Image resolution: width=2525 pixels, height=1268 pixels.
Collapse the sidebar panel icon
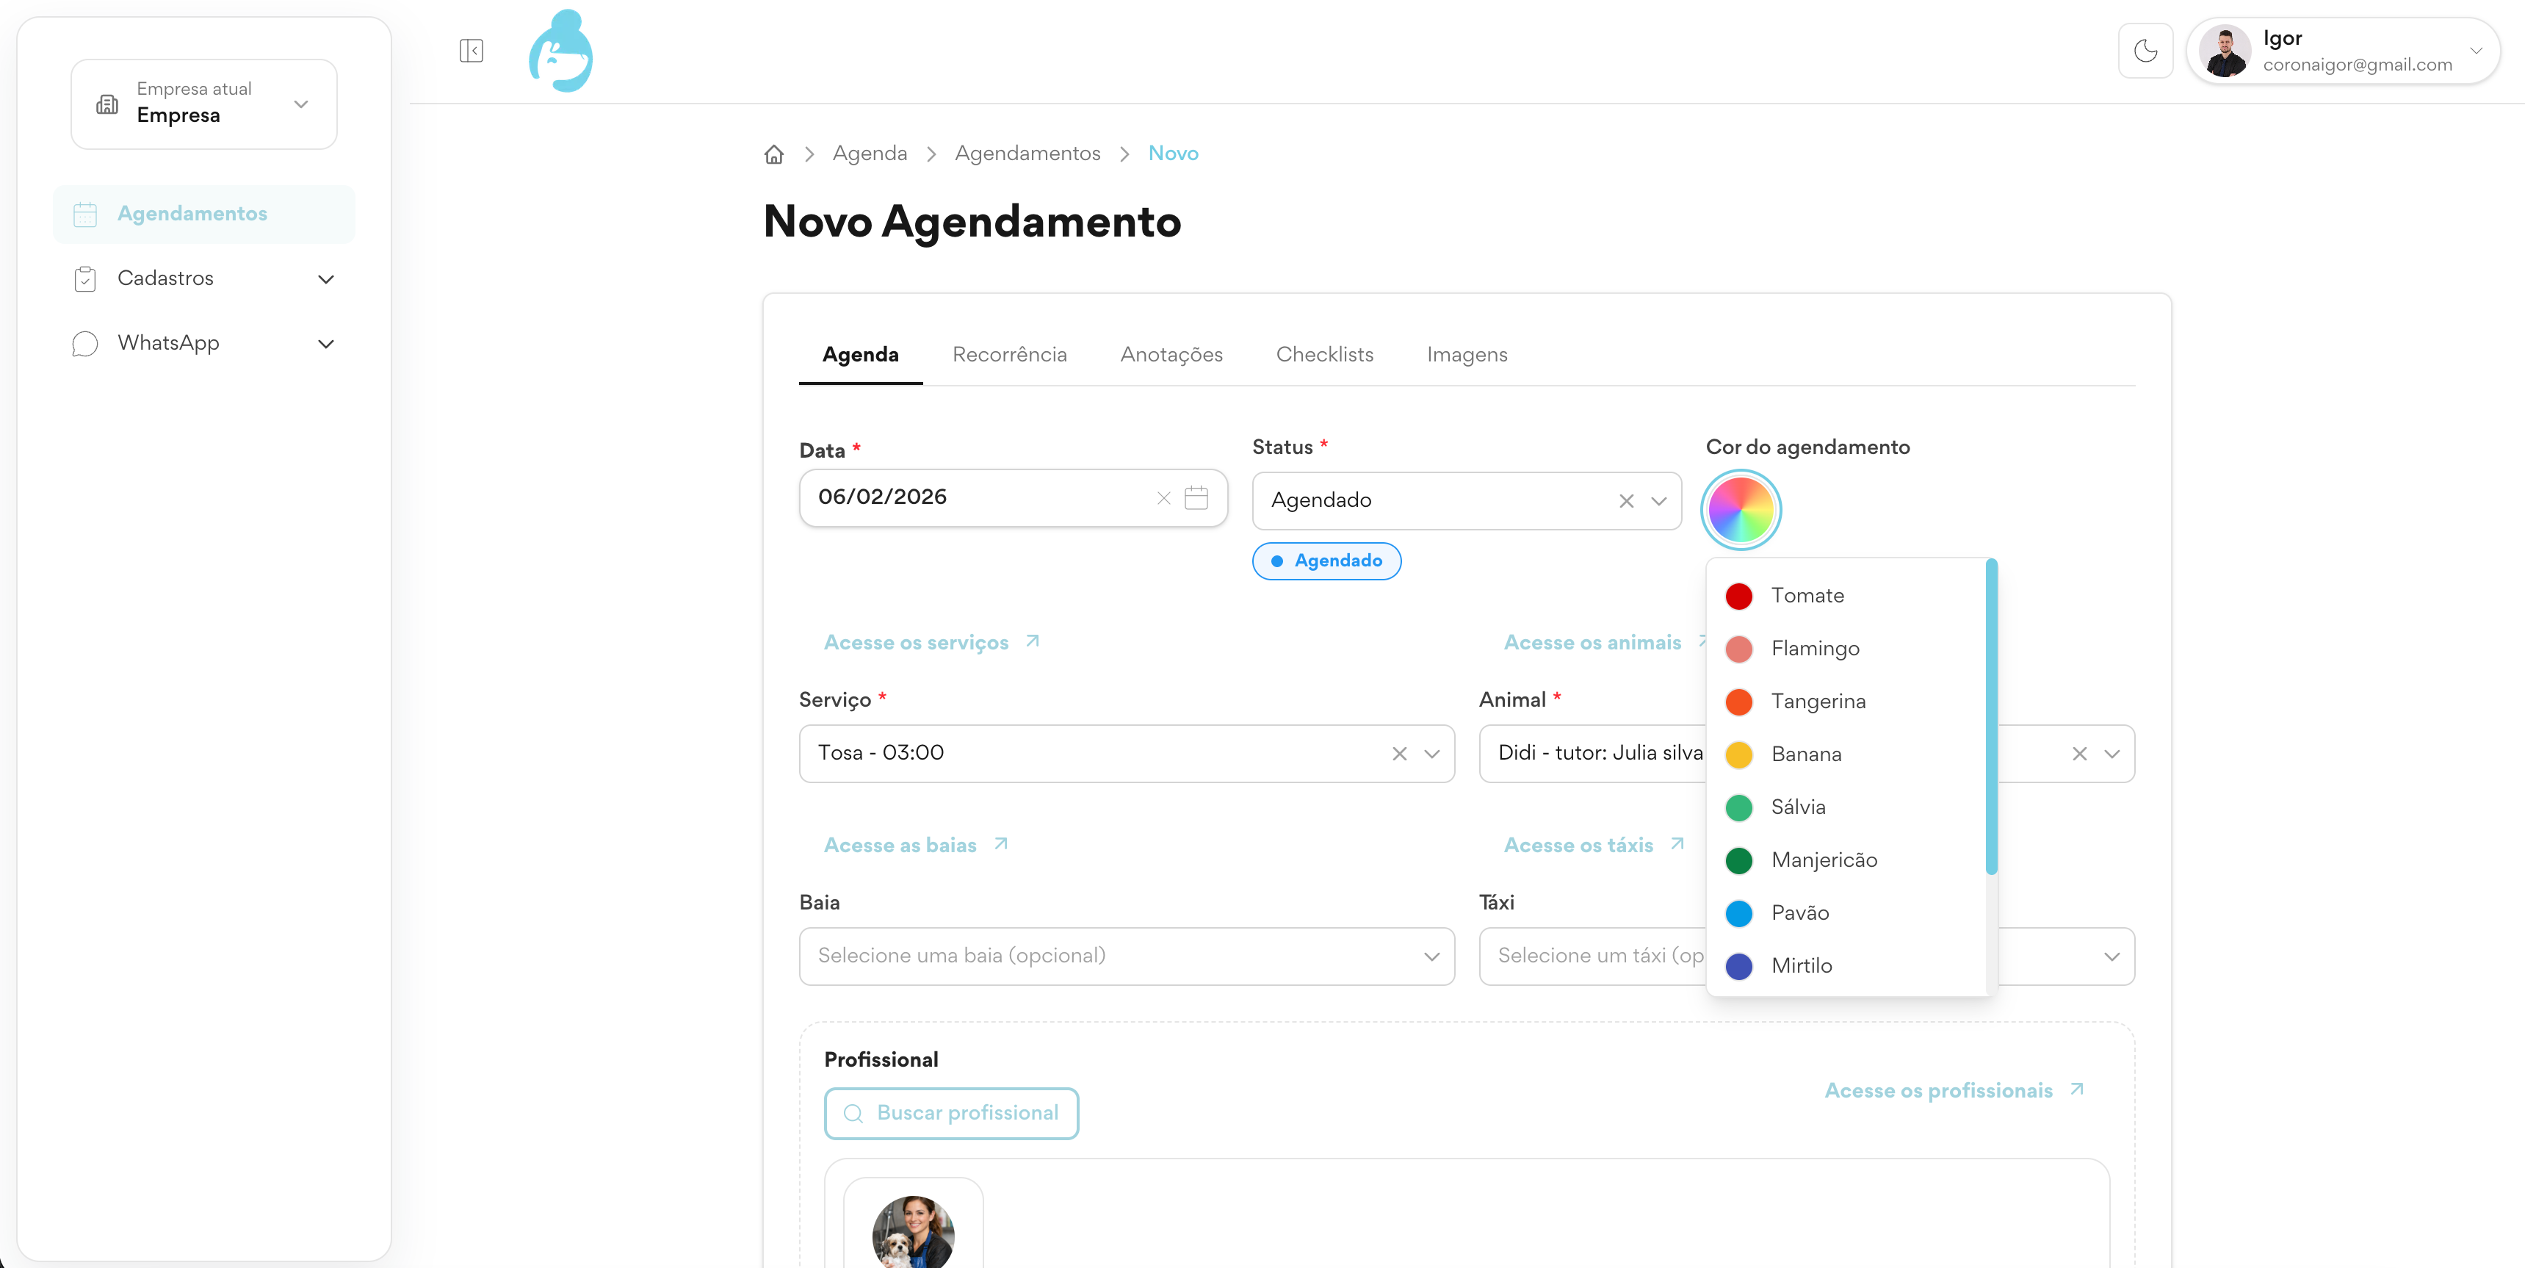[471, 51]
